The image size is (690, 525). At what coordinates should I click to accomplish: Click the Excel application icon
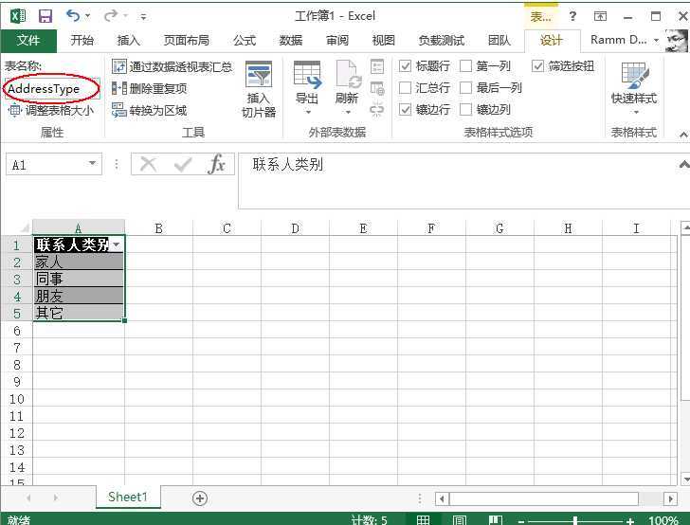[18, 16]
